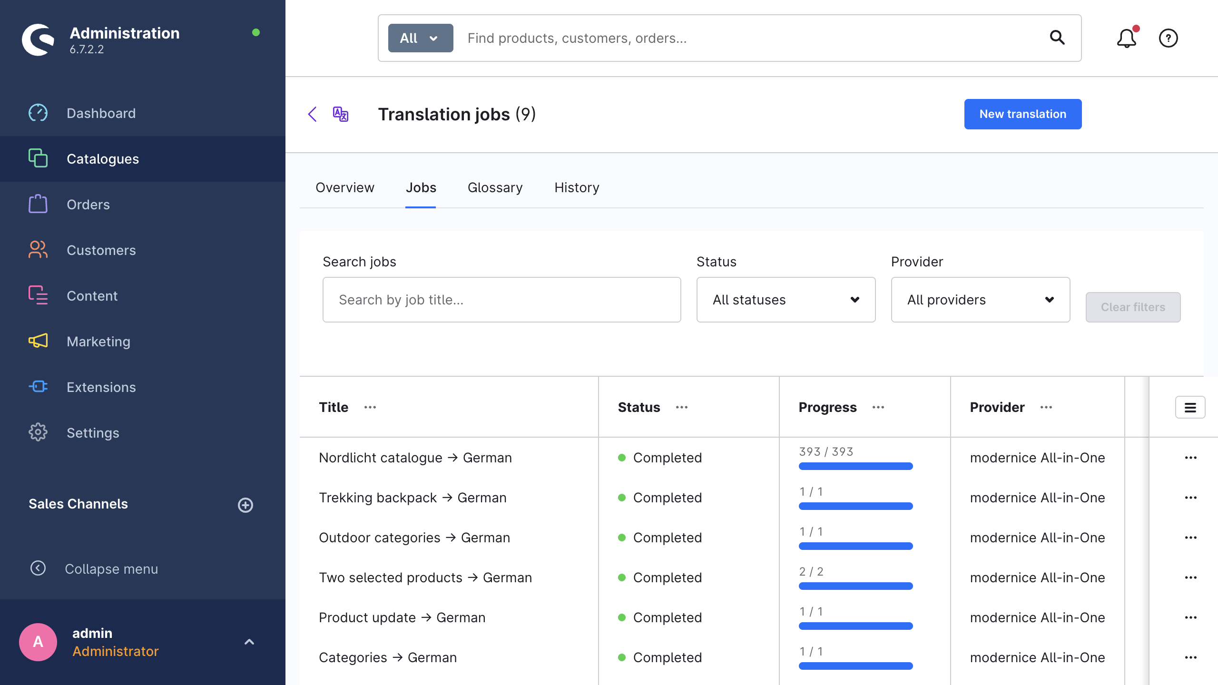Image resolution: width=1218 pixels, height=685 pixels.
Task: Click the Content layout icon
Action: 38,295
